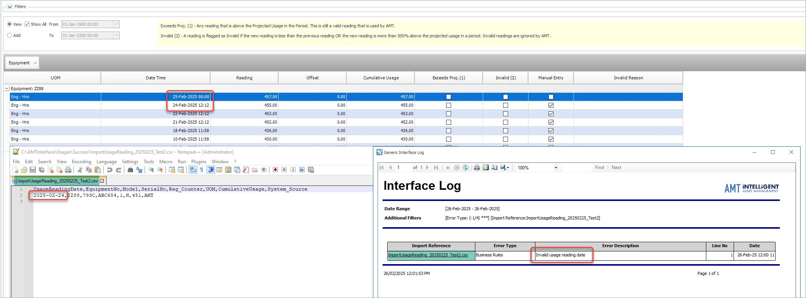Check Invalid box for 21-Feb-2025 row
The image size is (806, 298).
coord(505,122)
